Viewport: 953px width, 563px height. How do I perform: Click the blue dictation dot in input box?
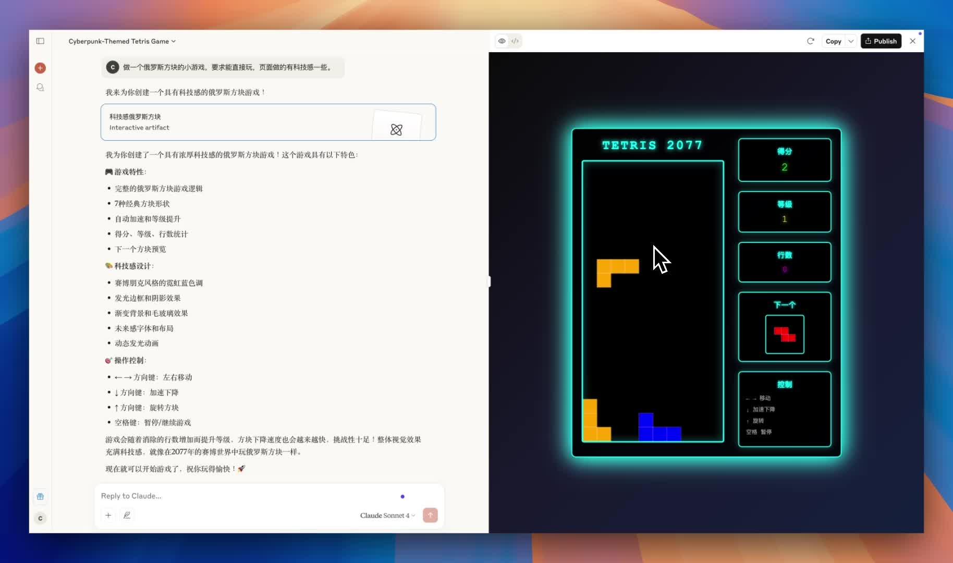click(402, 496)
